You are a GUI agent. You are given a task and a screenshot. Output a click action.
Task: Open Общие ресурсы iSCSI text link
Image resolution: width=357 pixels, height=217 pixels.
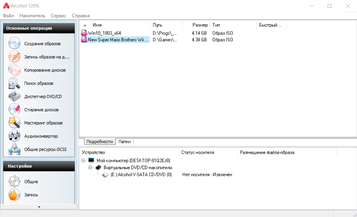pos(45,149)
